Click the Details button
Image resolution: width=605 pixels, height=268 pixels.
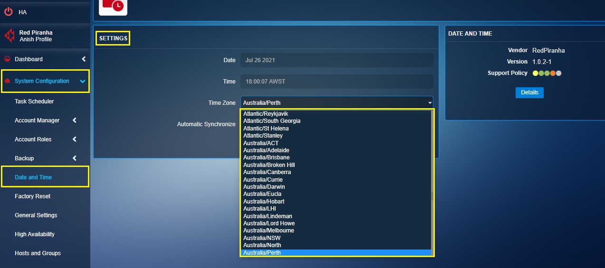click(529, 92)
